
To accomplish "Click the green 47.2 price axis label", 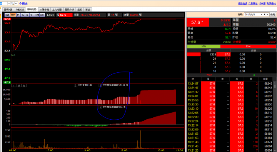I will click(x=7, y=82).
